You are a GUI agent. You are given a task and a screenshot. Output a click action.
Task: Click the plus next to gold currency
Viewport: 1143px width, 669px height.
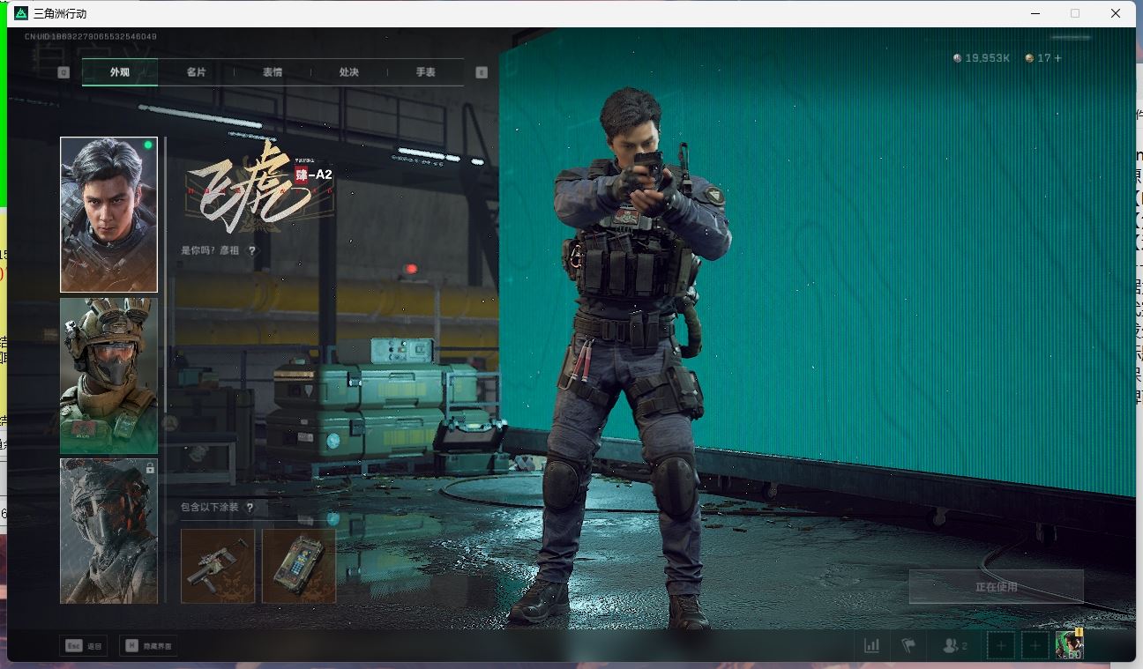(x=1057, y=58)
